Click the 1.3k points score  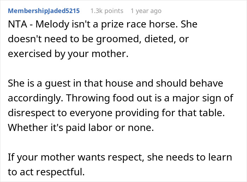click(x=107, y=11)
